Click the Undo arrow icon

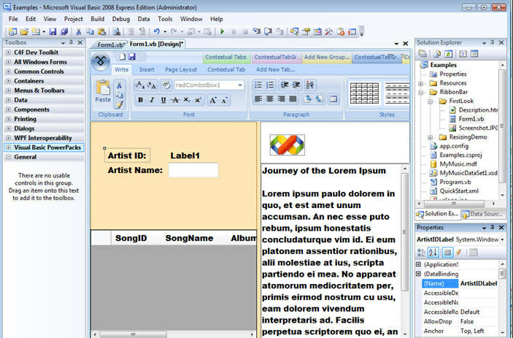click(157, 31)
